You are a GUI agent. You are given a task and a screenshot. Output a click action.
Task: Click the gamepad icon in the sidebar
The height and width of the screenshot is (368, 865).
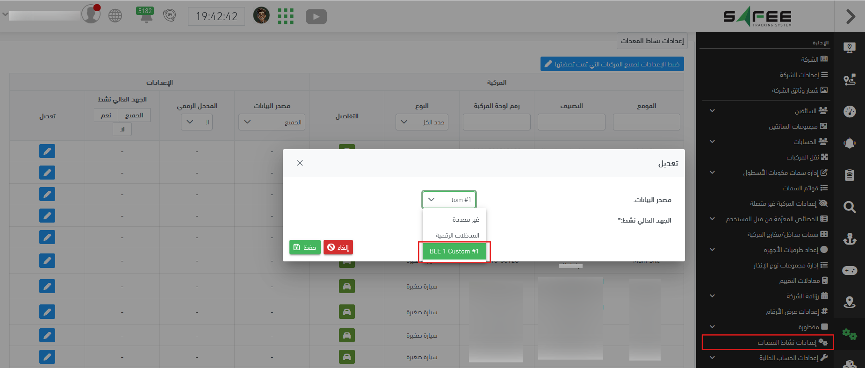(849, 270)
